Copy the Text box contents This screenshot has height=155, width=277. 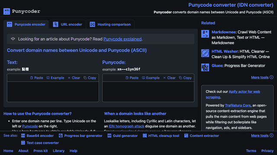click(90, 78)
